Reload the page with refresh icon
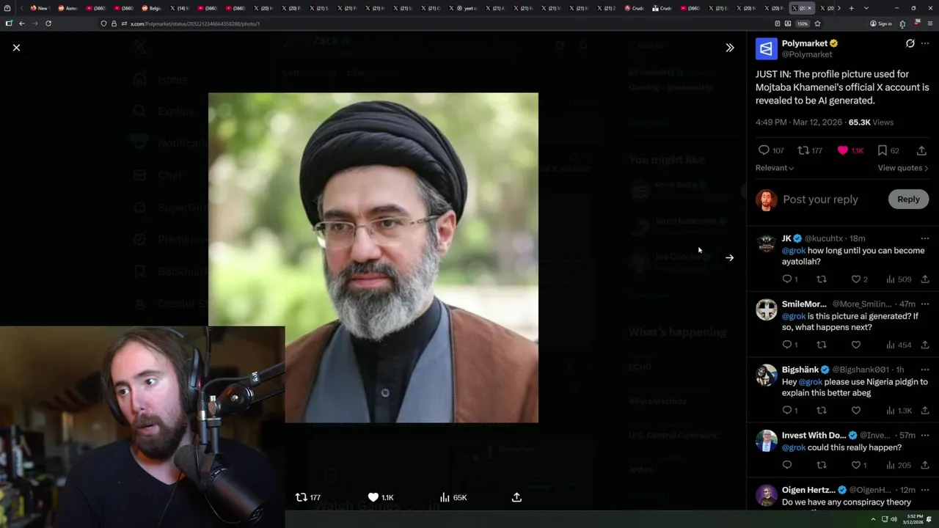Image resolution: width=939 pixels, height=528 pixels. point(48,23)
